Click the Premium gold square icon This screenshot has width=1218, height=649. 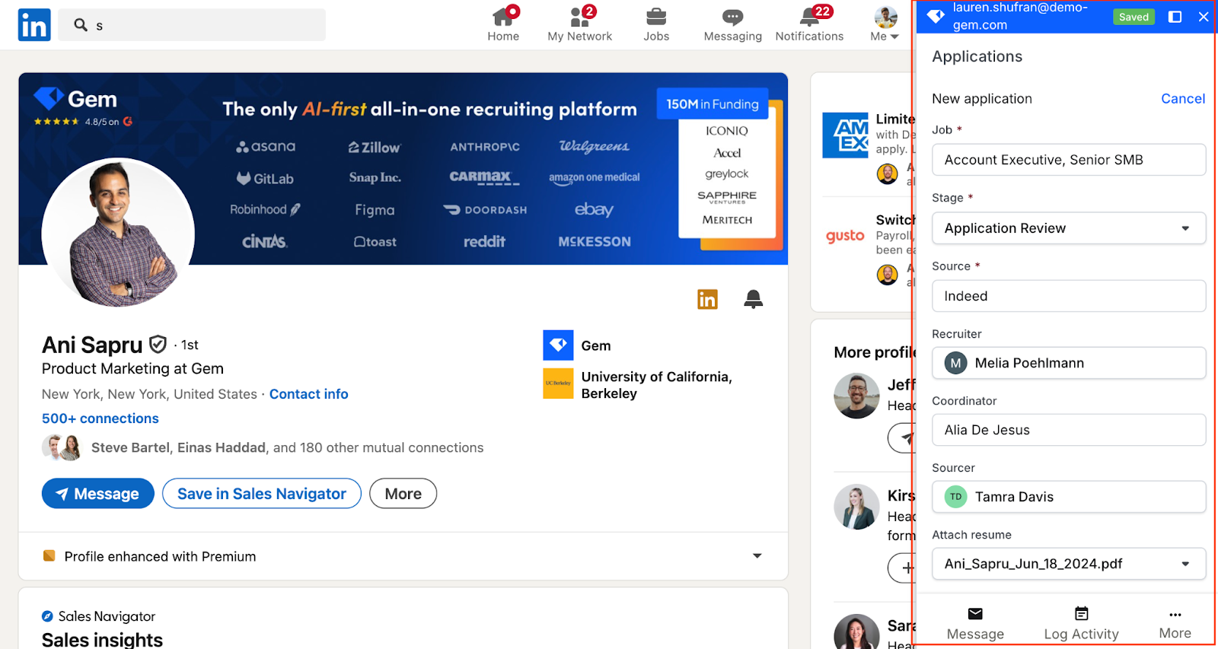(49, 556)
